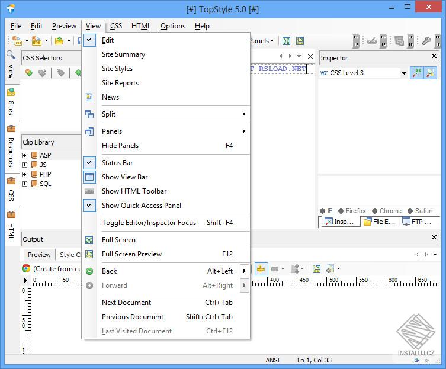The width and height of the screenshot is (446, 369).
Task: Click the right magnifier button in the Inspector
Action: pos(431,73)
